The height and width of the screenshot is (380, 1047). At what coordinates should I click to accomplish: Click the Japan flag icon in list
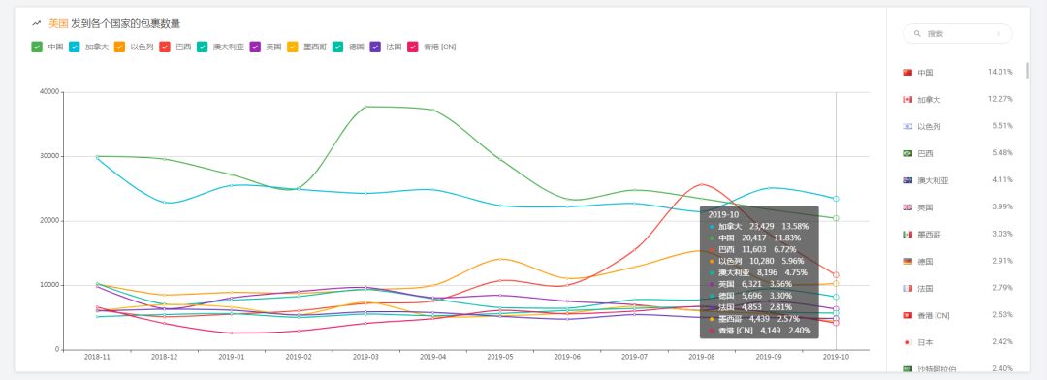(x=906, y=342)
